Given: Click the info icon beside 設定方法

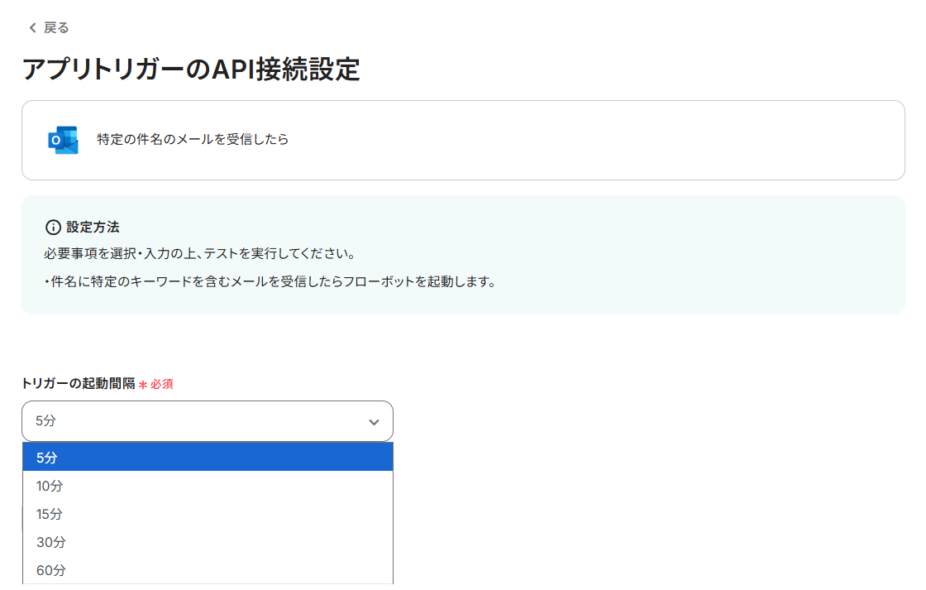Looking at the screenshot, I should pos(53,227).
